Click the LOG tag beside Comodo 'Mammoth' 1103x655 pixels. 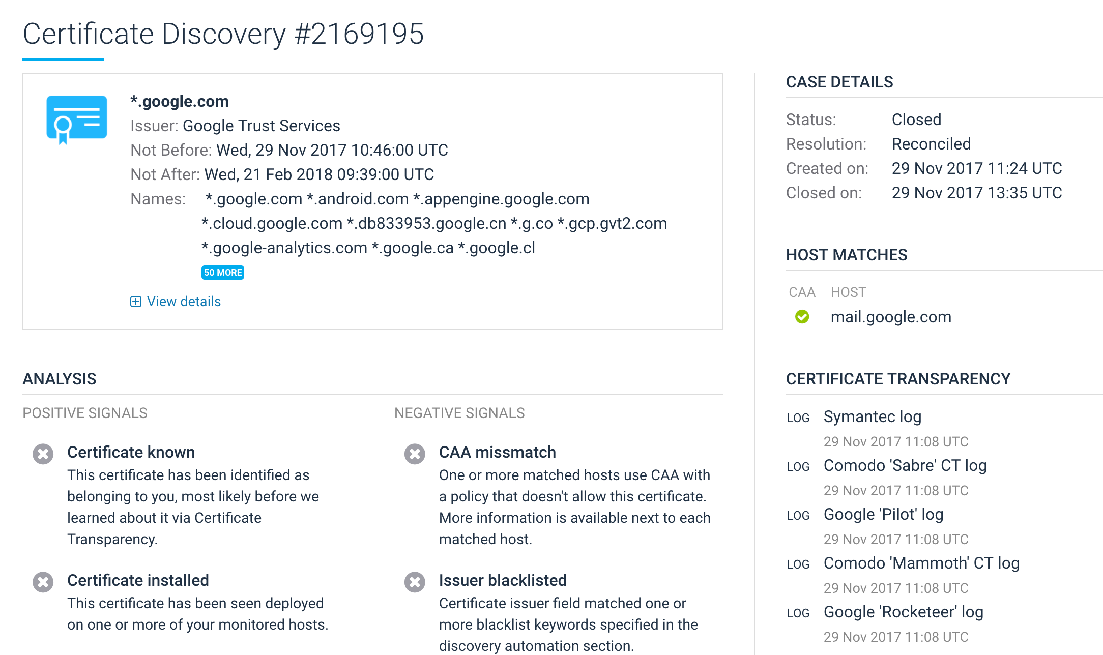(x=798, y=564)
